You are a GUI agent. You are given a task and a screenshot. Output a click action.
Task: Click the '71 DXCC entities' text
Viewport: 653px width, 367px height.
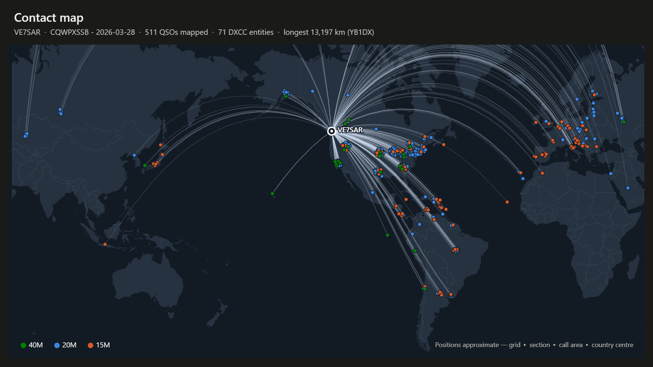246,32
